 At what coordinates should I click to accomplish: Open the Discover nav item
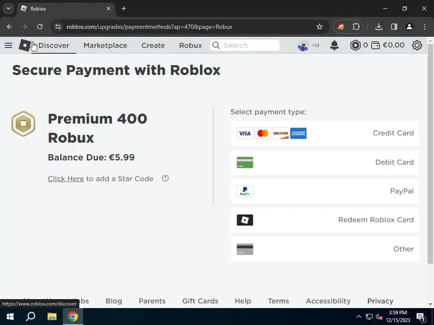[x=54, y=45]
